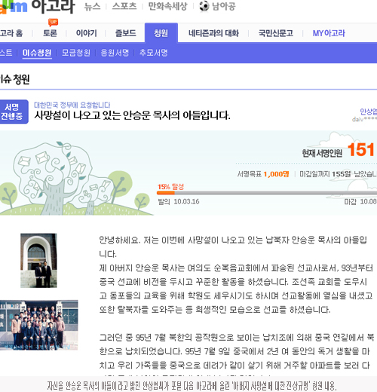Screen dimensions: 377x392
Task: Switch to the 이야기 tab
Action: pyautogui.click(x=86, y=33)
